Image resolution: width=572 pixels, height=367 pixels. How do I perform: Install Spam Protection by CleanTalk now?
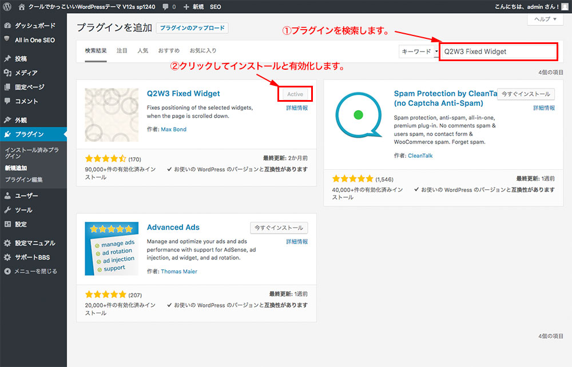coord(526,94)
